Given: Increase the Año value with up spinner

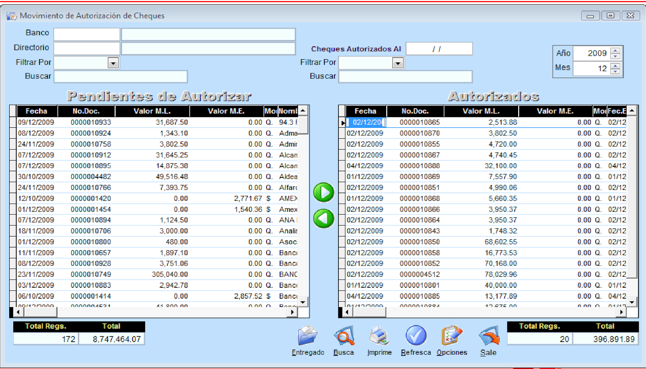Looking at the screenshot, I should coord(615,51).
